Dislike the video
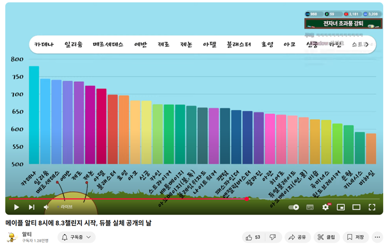Viewport: 387px width, 245px height. pyautogui.click(x=273, y=237)
